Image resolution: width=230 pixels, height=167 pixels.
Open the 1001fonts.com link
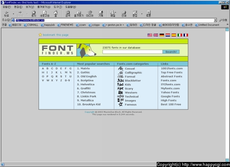pyautogui.click(x=172, y=68)
